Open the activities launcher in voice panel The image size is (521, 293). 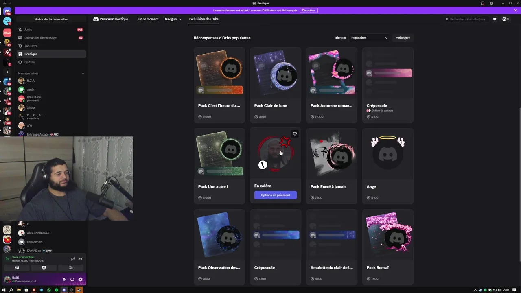(71, 268)
